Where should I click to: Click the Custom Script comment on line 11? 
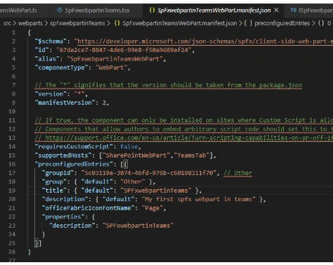pyautogui.click(x=184, y=120)
